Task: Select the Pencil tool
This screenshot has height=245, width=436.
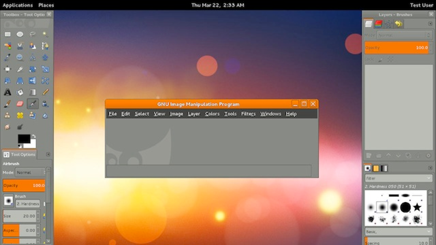Action: (x=45, y=92)
